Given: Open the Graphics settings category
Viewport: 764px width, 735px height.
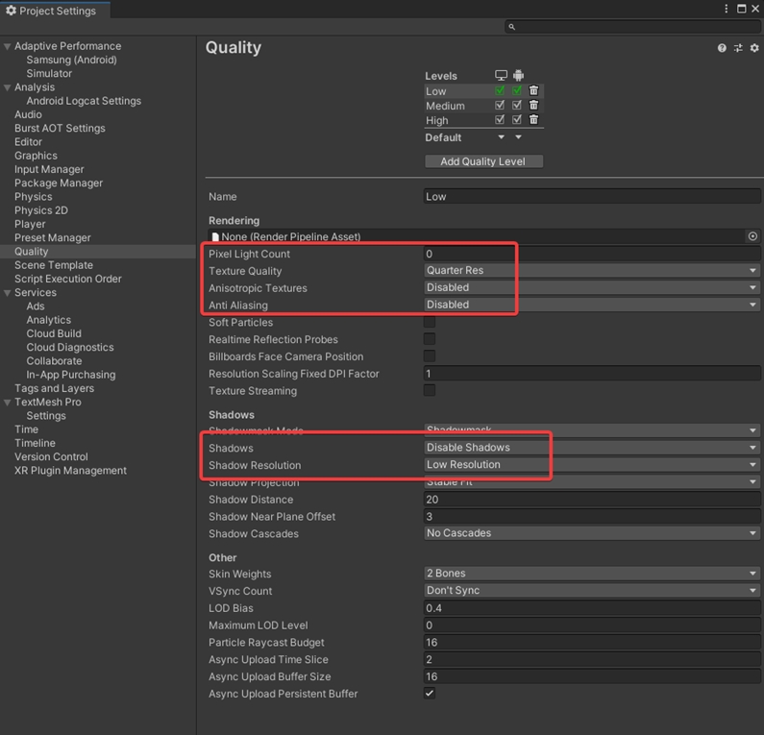Looking at the screenshot, I should (36, 156).
